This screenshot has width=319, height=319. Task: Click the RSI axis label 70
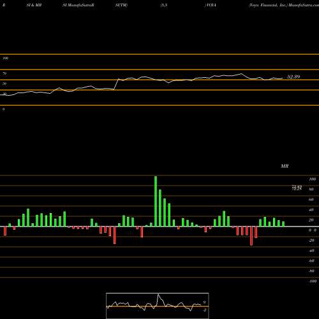click(x=4, y=73)
